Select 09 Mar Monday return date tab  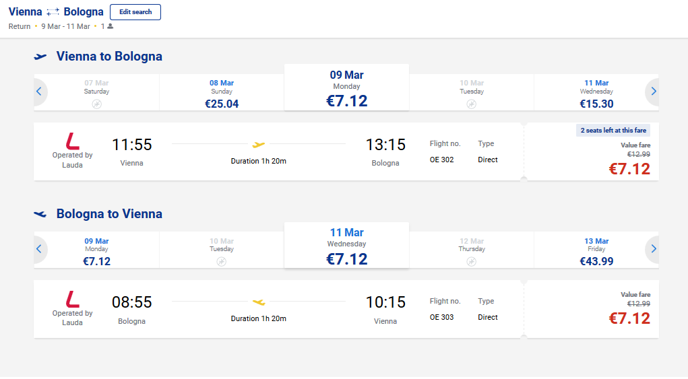(x=96, y=250)
